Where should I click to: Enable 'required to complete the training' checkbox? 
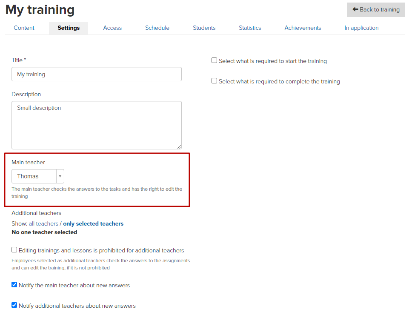pyautogui.click(x=214, y=81)
